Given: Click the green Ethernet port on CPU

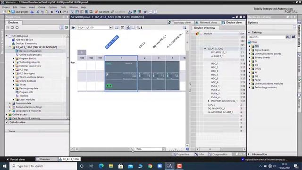Looking at the screenshot, I should [109, 85].
